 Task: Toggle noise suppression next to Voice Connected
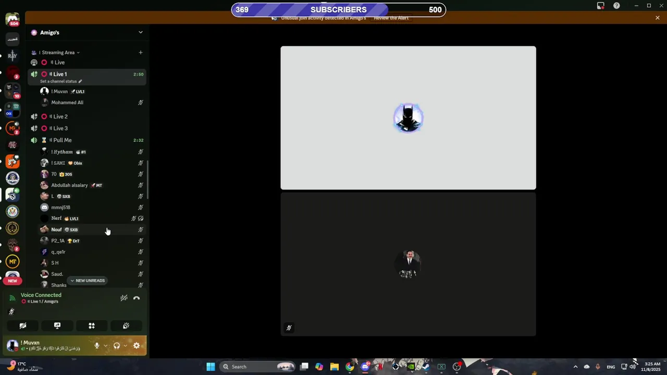click(124, 298)
